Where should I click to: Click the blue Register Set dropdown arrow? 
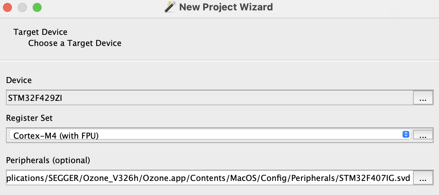click(406, 134)
